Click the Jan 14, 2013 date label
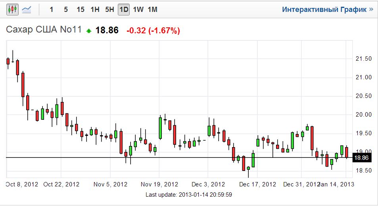Screen dimensions: 378x209 336,184
